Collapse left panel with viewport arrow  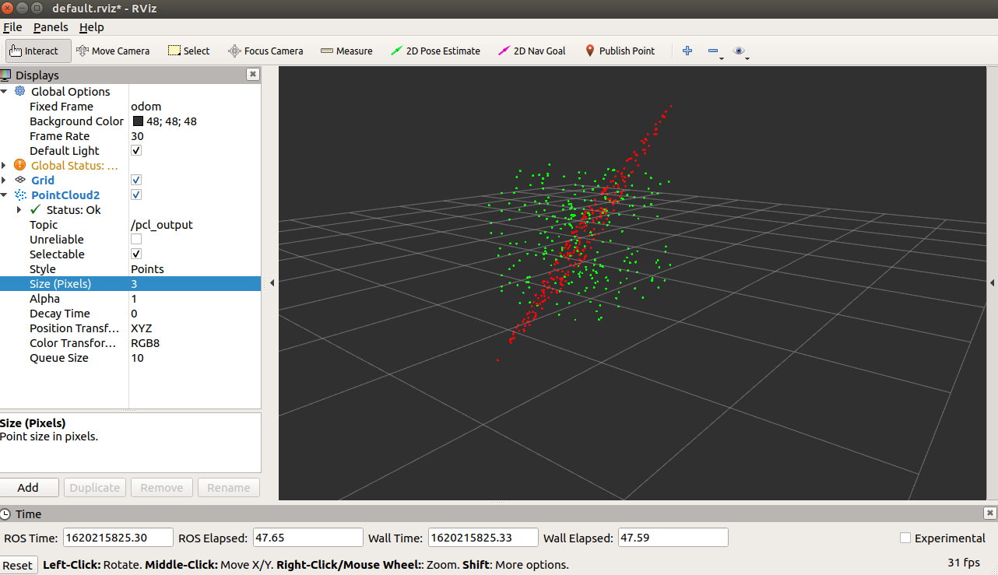click(272, 283)
